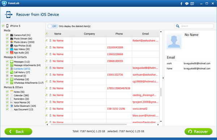Image resolution: width=217 pixels, height=140 pixels.
Task: Click the Message Attachments icon
Action: coord(12,65)
